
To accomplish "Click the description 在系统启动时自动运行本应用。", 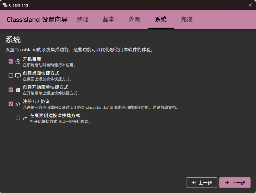I will [x=49, y=65].
